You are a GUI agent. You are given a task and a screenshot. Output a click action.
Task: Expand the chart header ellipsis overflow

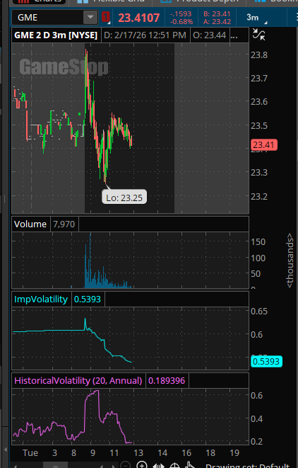(x=234, y=36)
